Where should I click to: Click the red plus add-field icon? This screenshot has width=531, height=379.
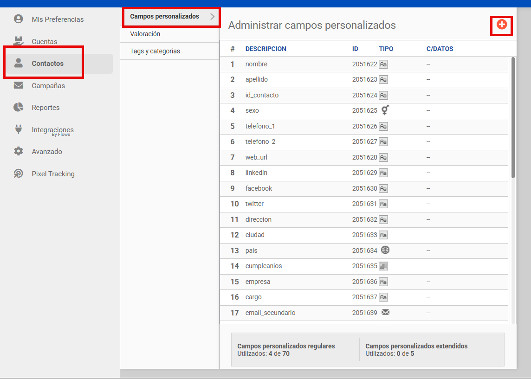(501, 25)
